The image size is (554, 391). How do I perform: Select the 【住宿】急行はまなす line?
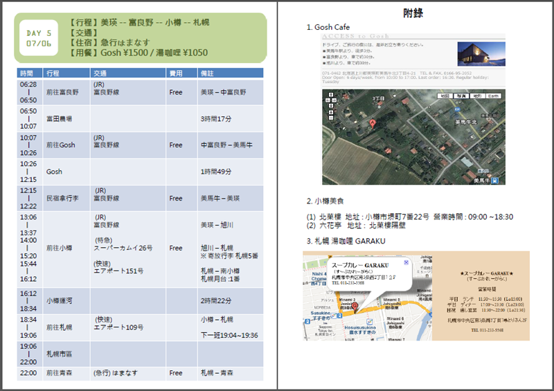(x=109, y=42)
